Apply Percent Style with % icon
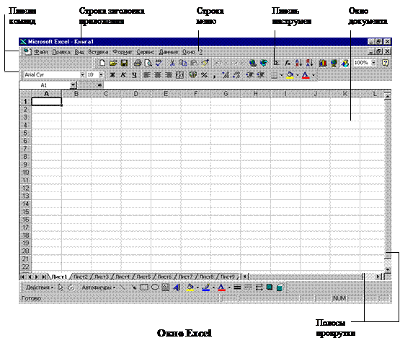Image resolution: width=400 pixels, height=351 pixels. pos(204,75)
